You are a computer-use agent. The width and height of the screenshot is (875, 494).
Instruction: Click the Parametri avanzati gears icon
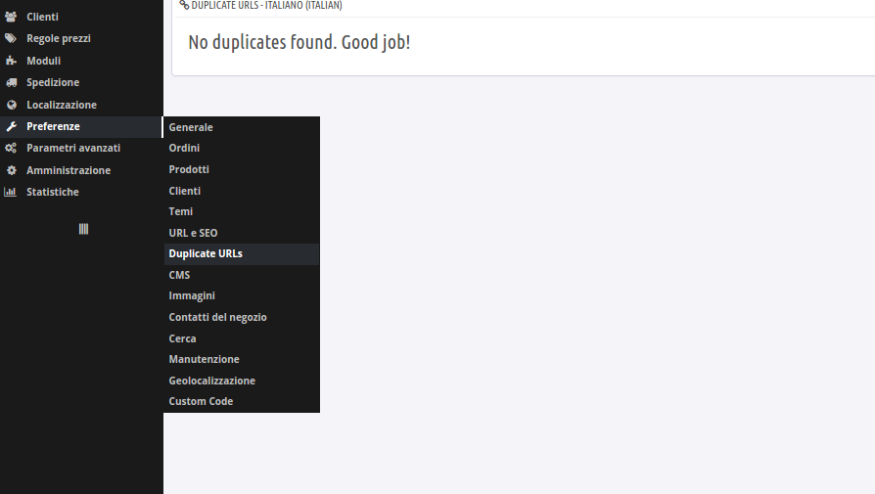[x=11, y=148]
